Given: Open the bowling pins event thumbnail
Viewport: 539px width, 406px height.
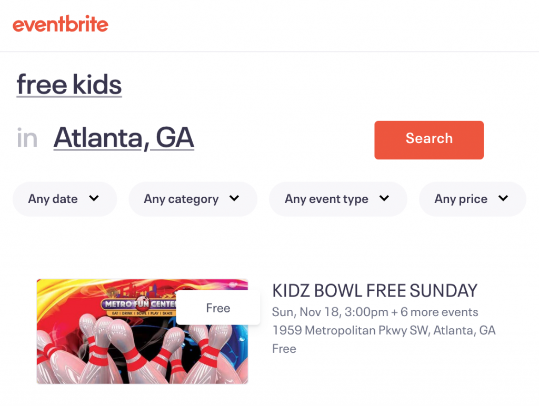Looking at the screenshot, I should coord(142,331).
